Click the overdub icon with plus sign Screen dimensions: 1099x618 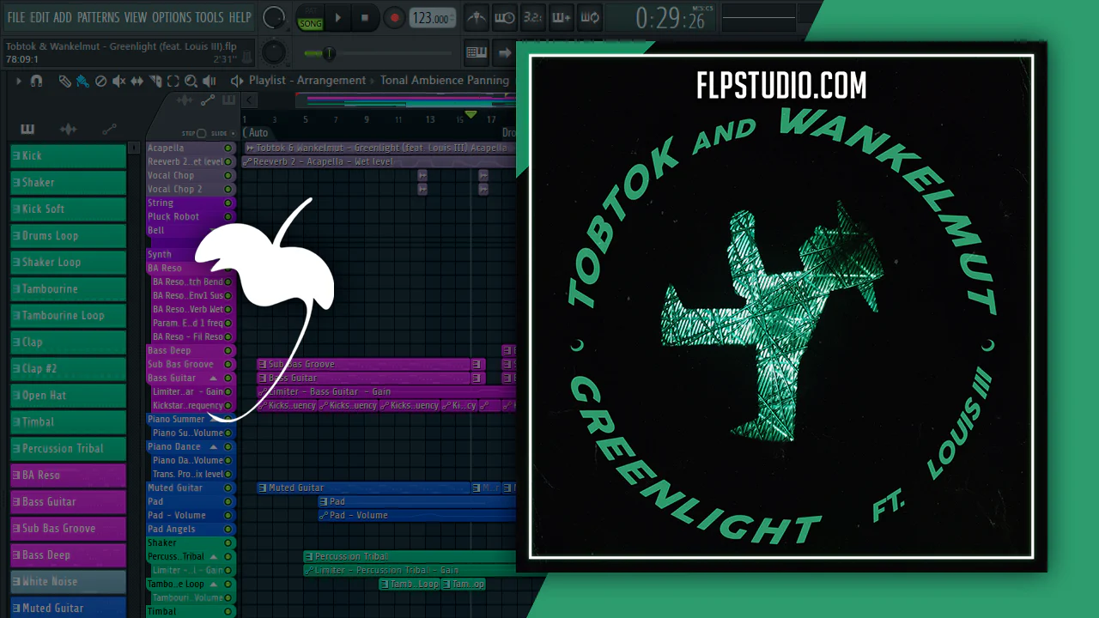tap(562, 17)
